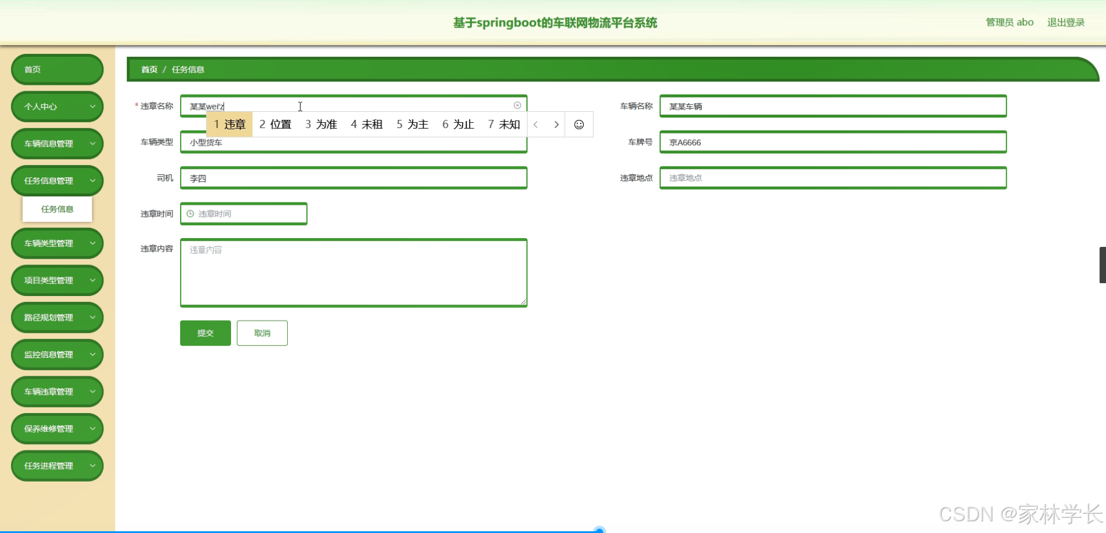Image resolution: width=1106 pixels, height=533 pixels.
Task: Expand the 保养维修管理 sidebar menu
Action: point(57,428)
